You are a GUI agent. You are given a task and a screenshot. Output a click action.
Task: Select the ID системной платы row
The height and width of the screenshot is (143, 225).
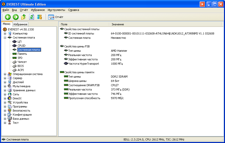pyautogui.click(x=141, y=33)
